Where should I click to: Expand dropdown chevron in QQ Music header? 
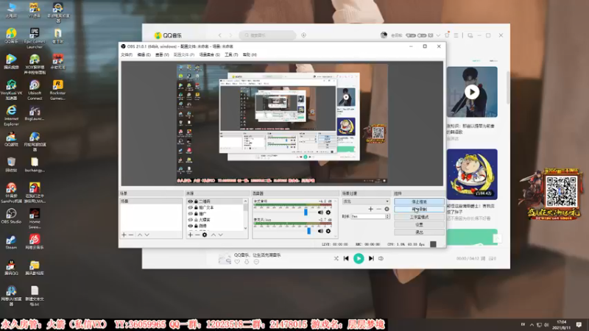click(438, 35)
